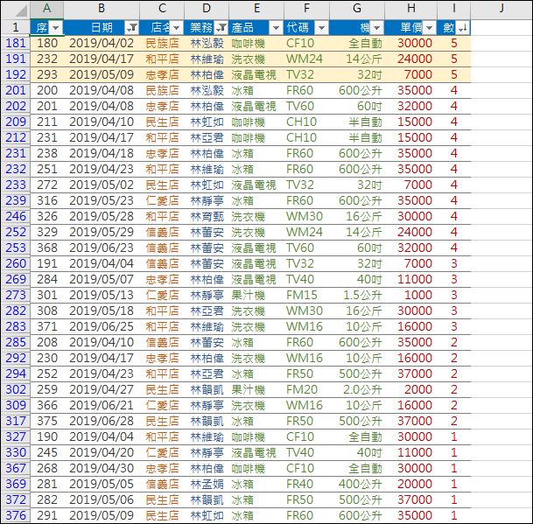This screenshot has height=524, width=533.
Task: Click 14公斤 cell in row 252
Action: point(357,232)
